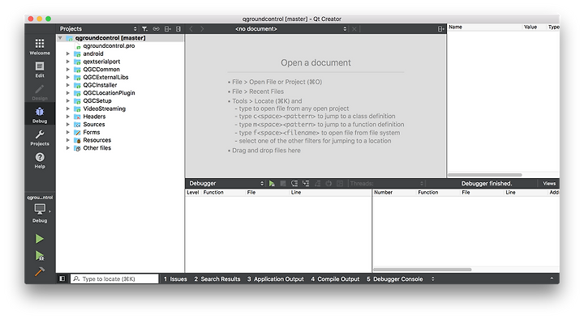The height and width of the screenshot is (319, 584).
Task: Expand the QGCExternalLibs folder
Action: coord(68,78)
